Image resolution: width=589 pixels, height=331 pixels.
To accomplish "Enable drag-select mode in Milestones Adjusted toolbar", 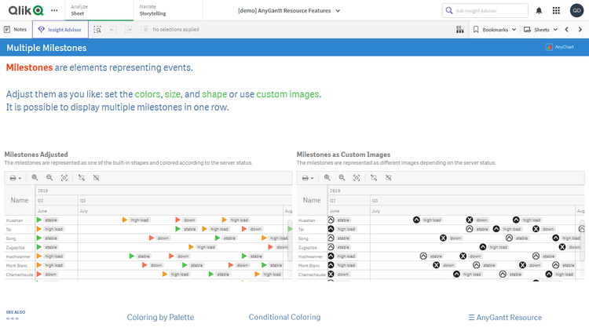I will coord(82,178).
